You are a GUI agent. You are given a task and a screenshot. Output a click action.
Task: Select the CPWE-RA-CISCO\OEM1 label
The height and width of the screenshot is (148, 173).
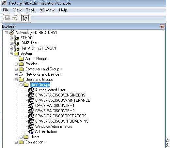click(x=55, y=106)
